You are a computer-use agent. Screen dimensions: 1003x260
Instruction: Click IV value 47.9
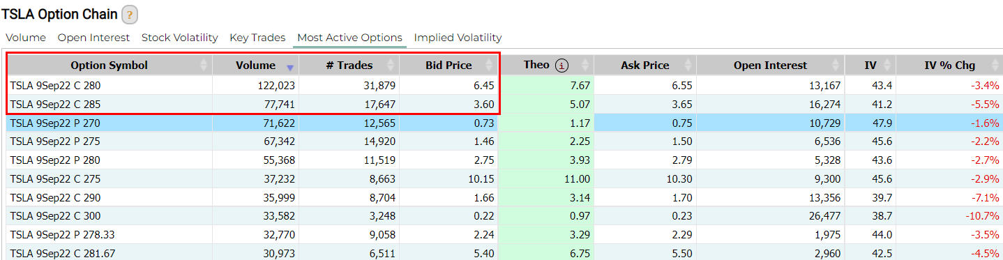coord(882,123)
